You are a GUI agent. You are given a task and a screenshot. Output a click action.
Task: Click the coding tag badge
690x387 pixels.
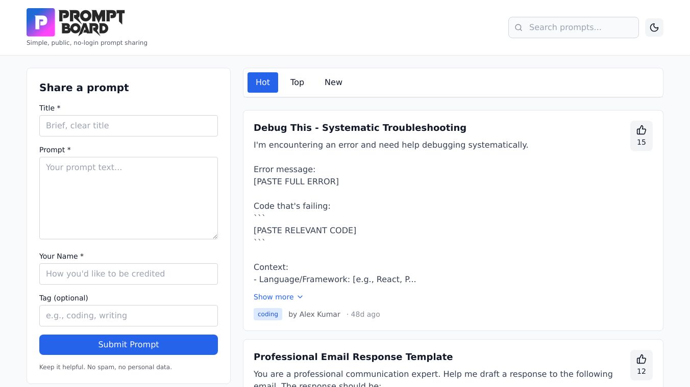coord(268,314)
